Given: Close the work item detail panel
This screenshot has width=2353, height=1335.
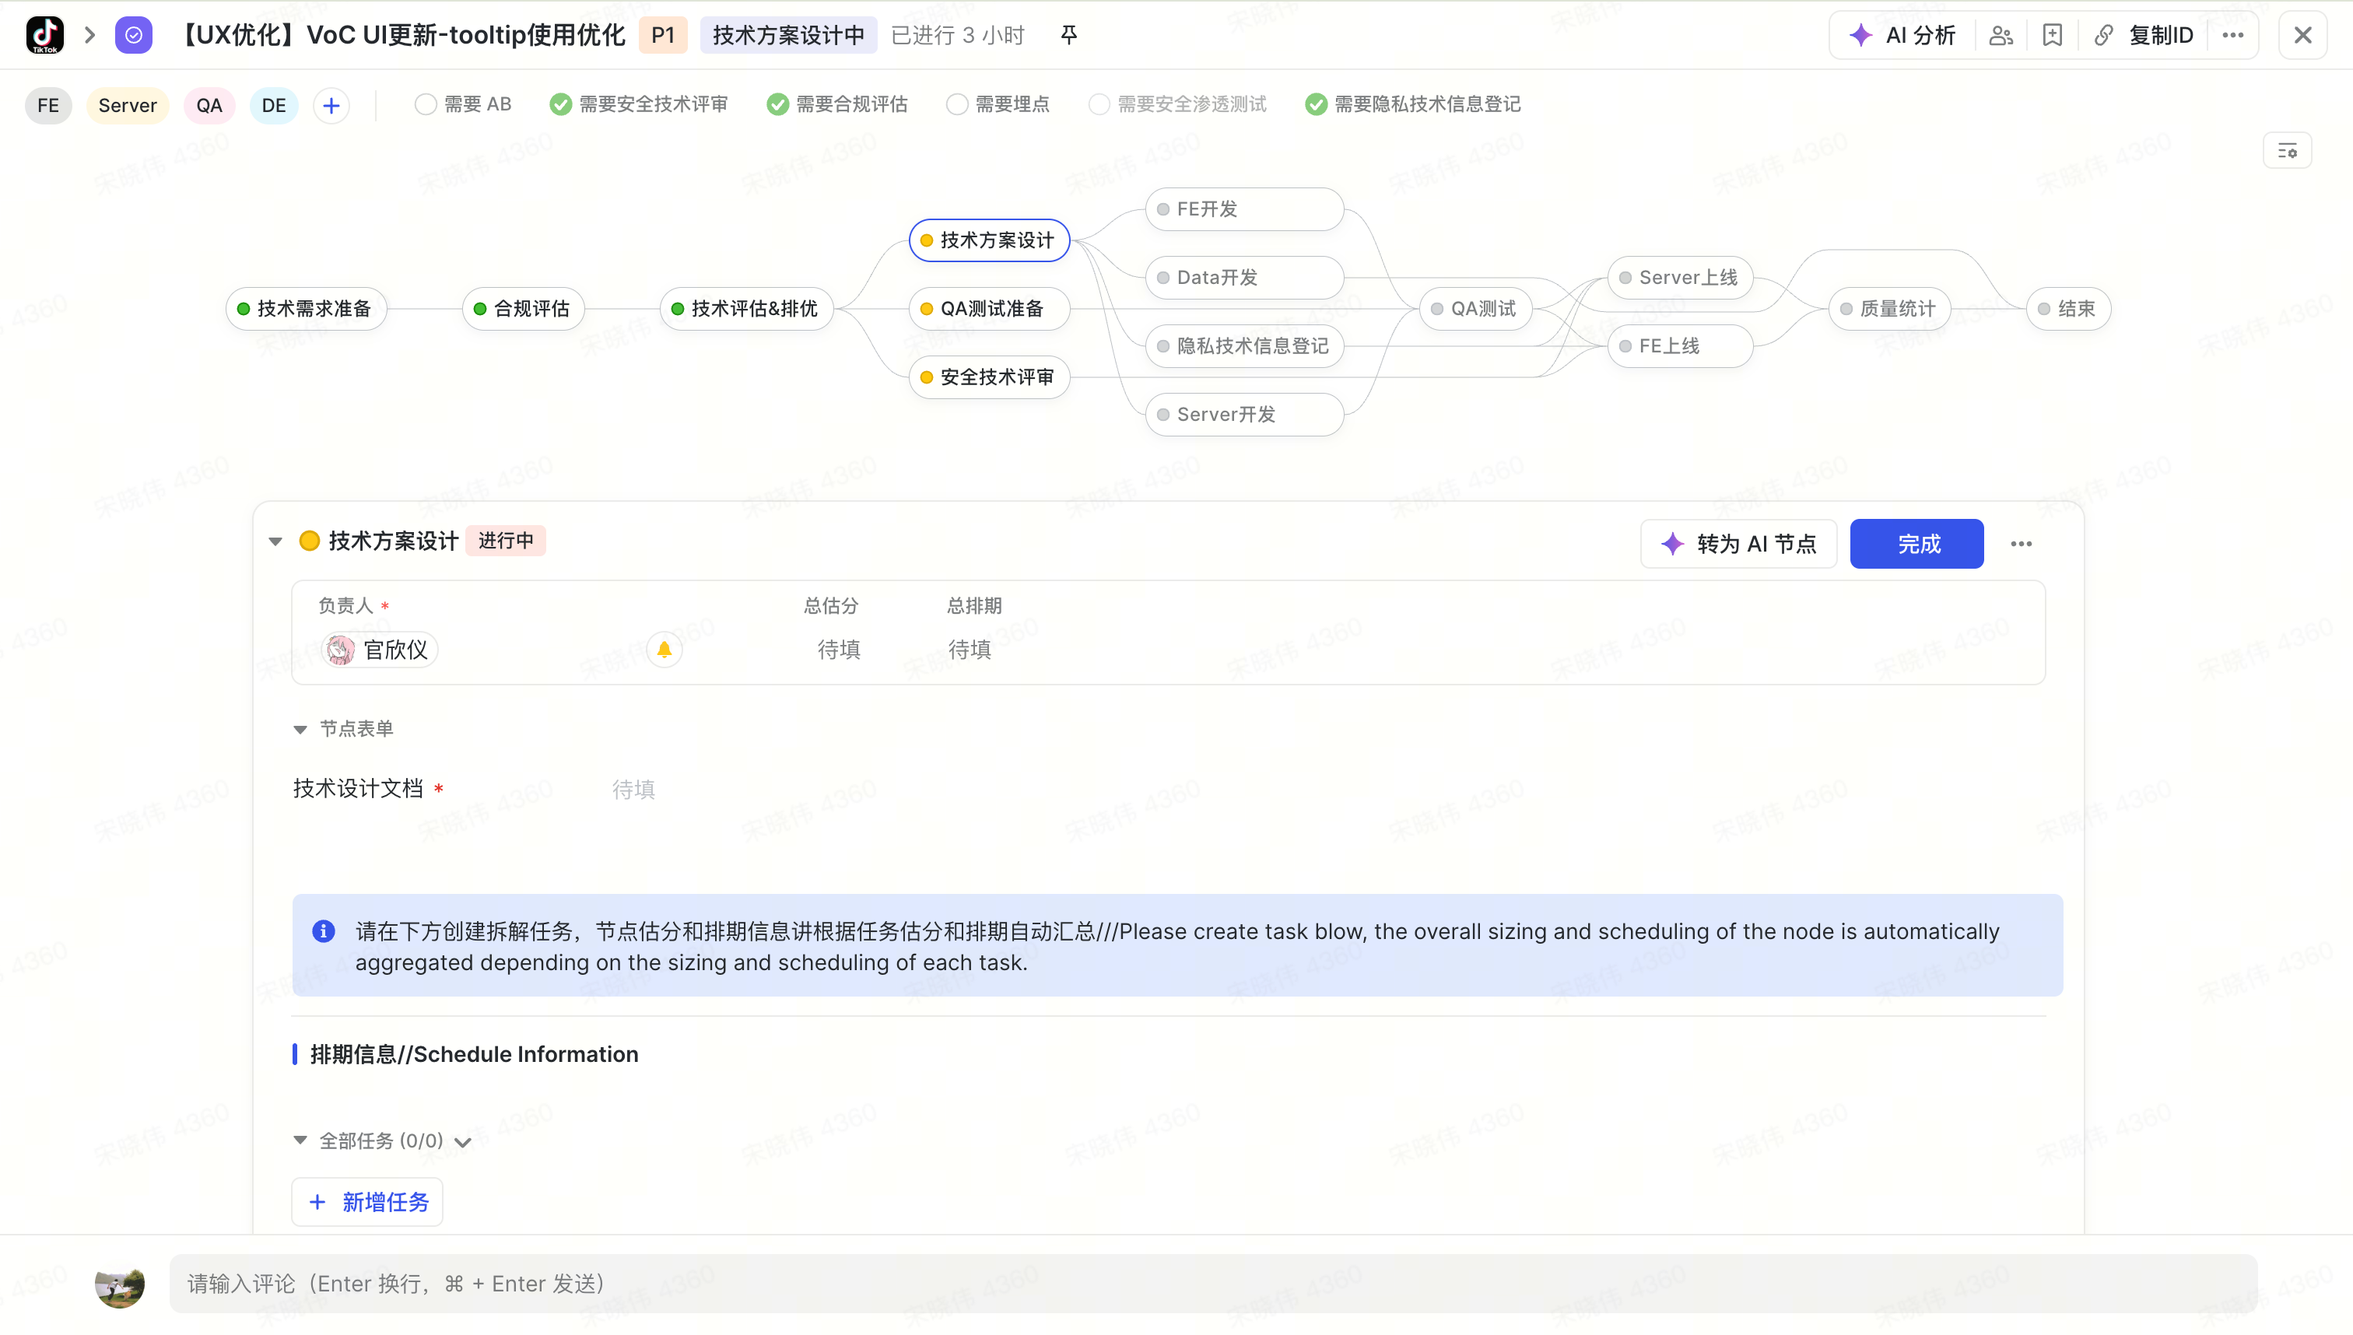Looking at the screenshot, I should (2302, 35).
